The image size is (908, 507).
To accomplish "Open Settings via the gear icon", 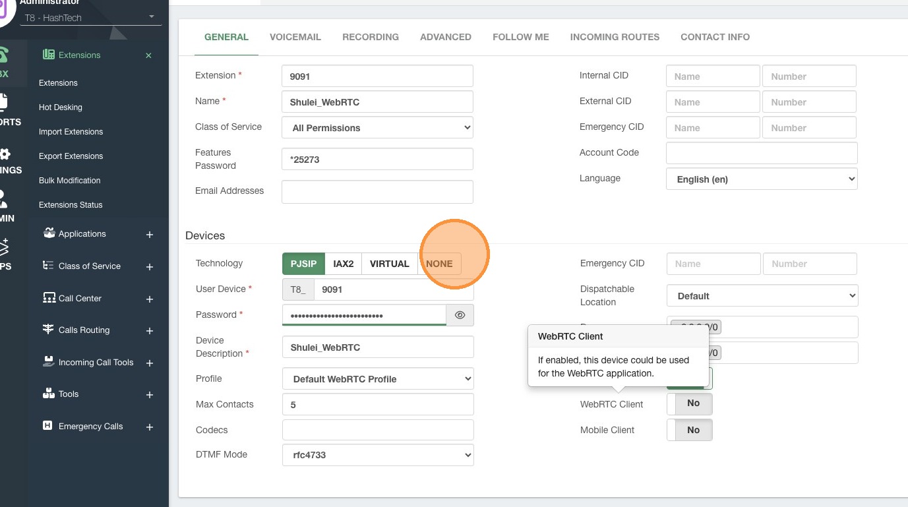I will (5, 154).
